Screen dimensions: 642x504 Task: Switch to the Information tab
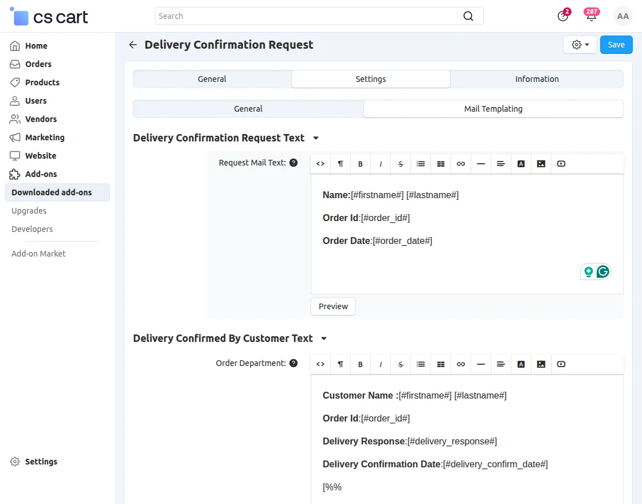[x=537, y=79]
